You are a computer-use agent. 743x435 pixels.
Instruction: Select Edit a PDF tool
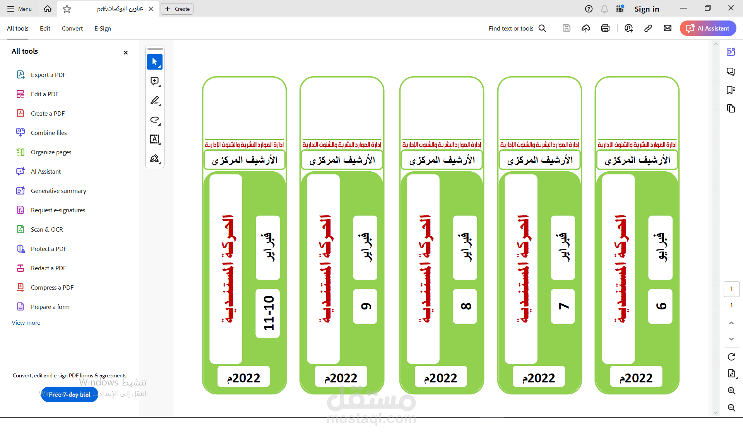pos(38,94)
